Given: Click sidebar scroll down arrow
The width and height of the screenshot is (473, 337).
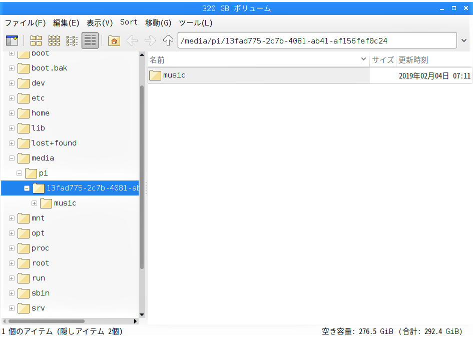Looking at the screenshot, I should (142, 314).
